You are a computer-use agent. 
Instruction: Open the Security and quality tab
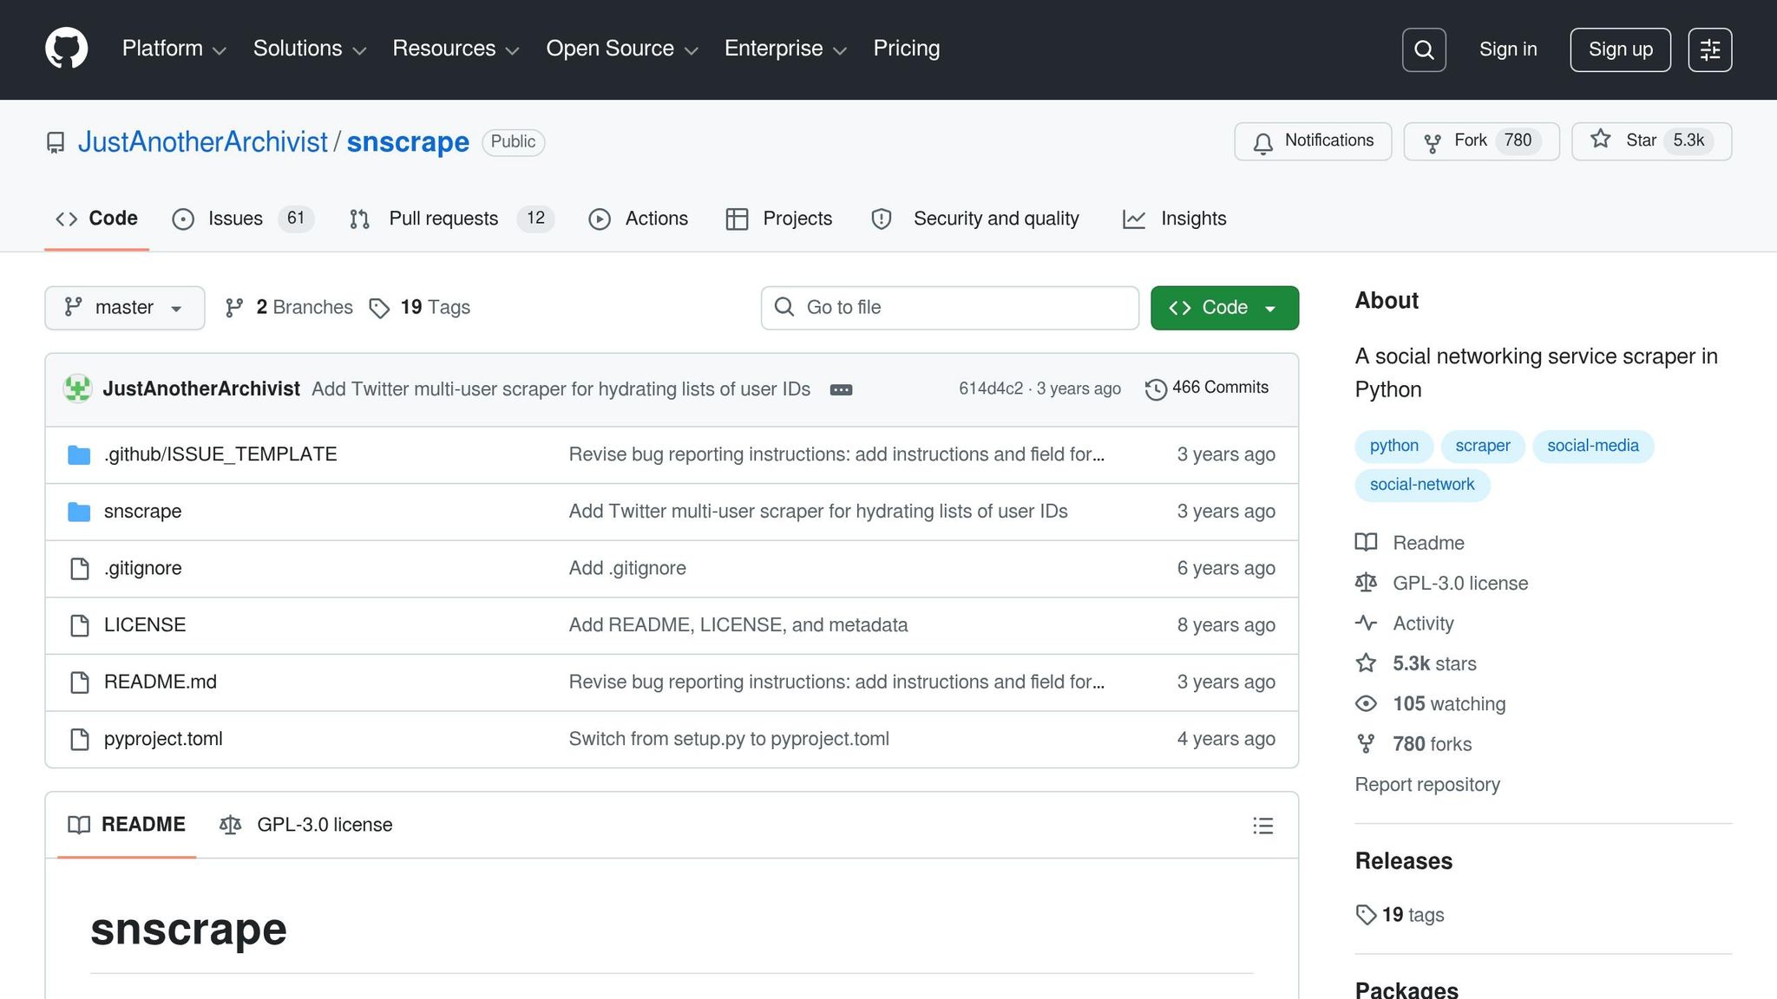tap(975, 219)
